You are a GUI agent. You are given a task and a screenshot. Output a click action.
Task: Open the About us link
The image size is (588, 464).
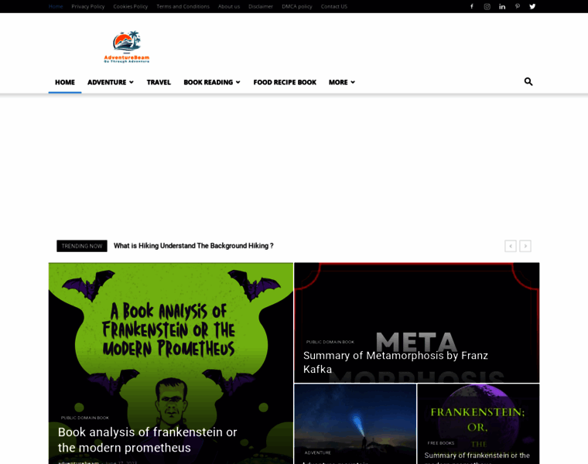229,6
